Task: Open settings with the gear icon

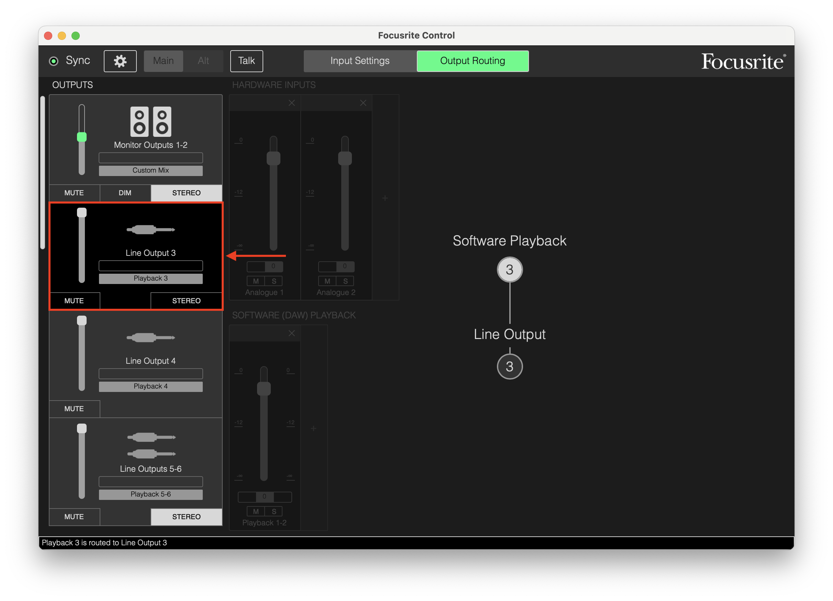Action: click(120, 61)
